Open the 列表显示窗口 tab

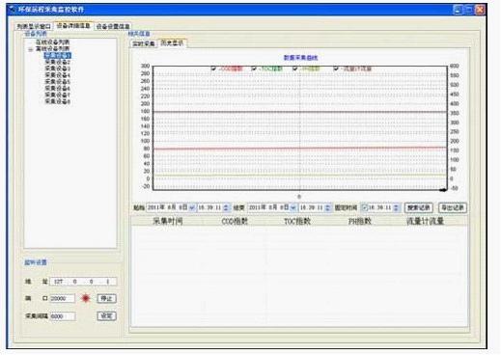click(x=34, y=26)
